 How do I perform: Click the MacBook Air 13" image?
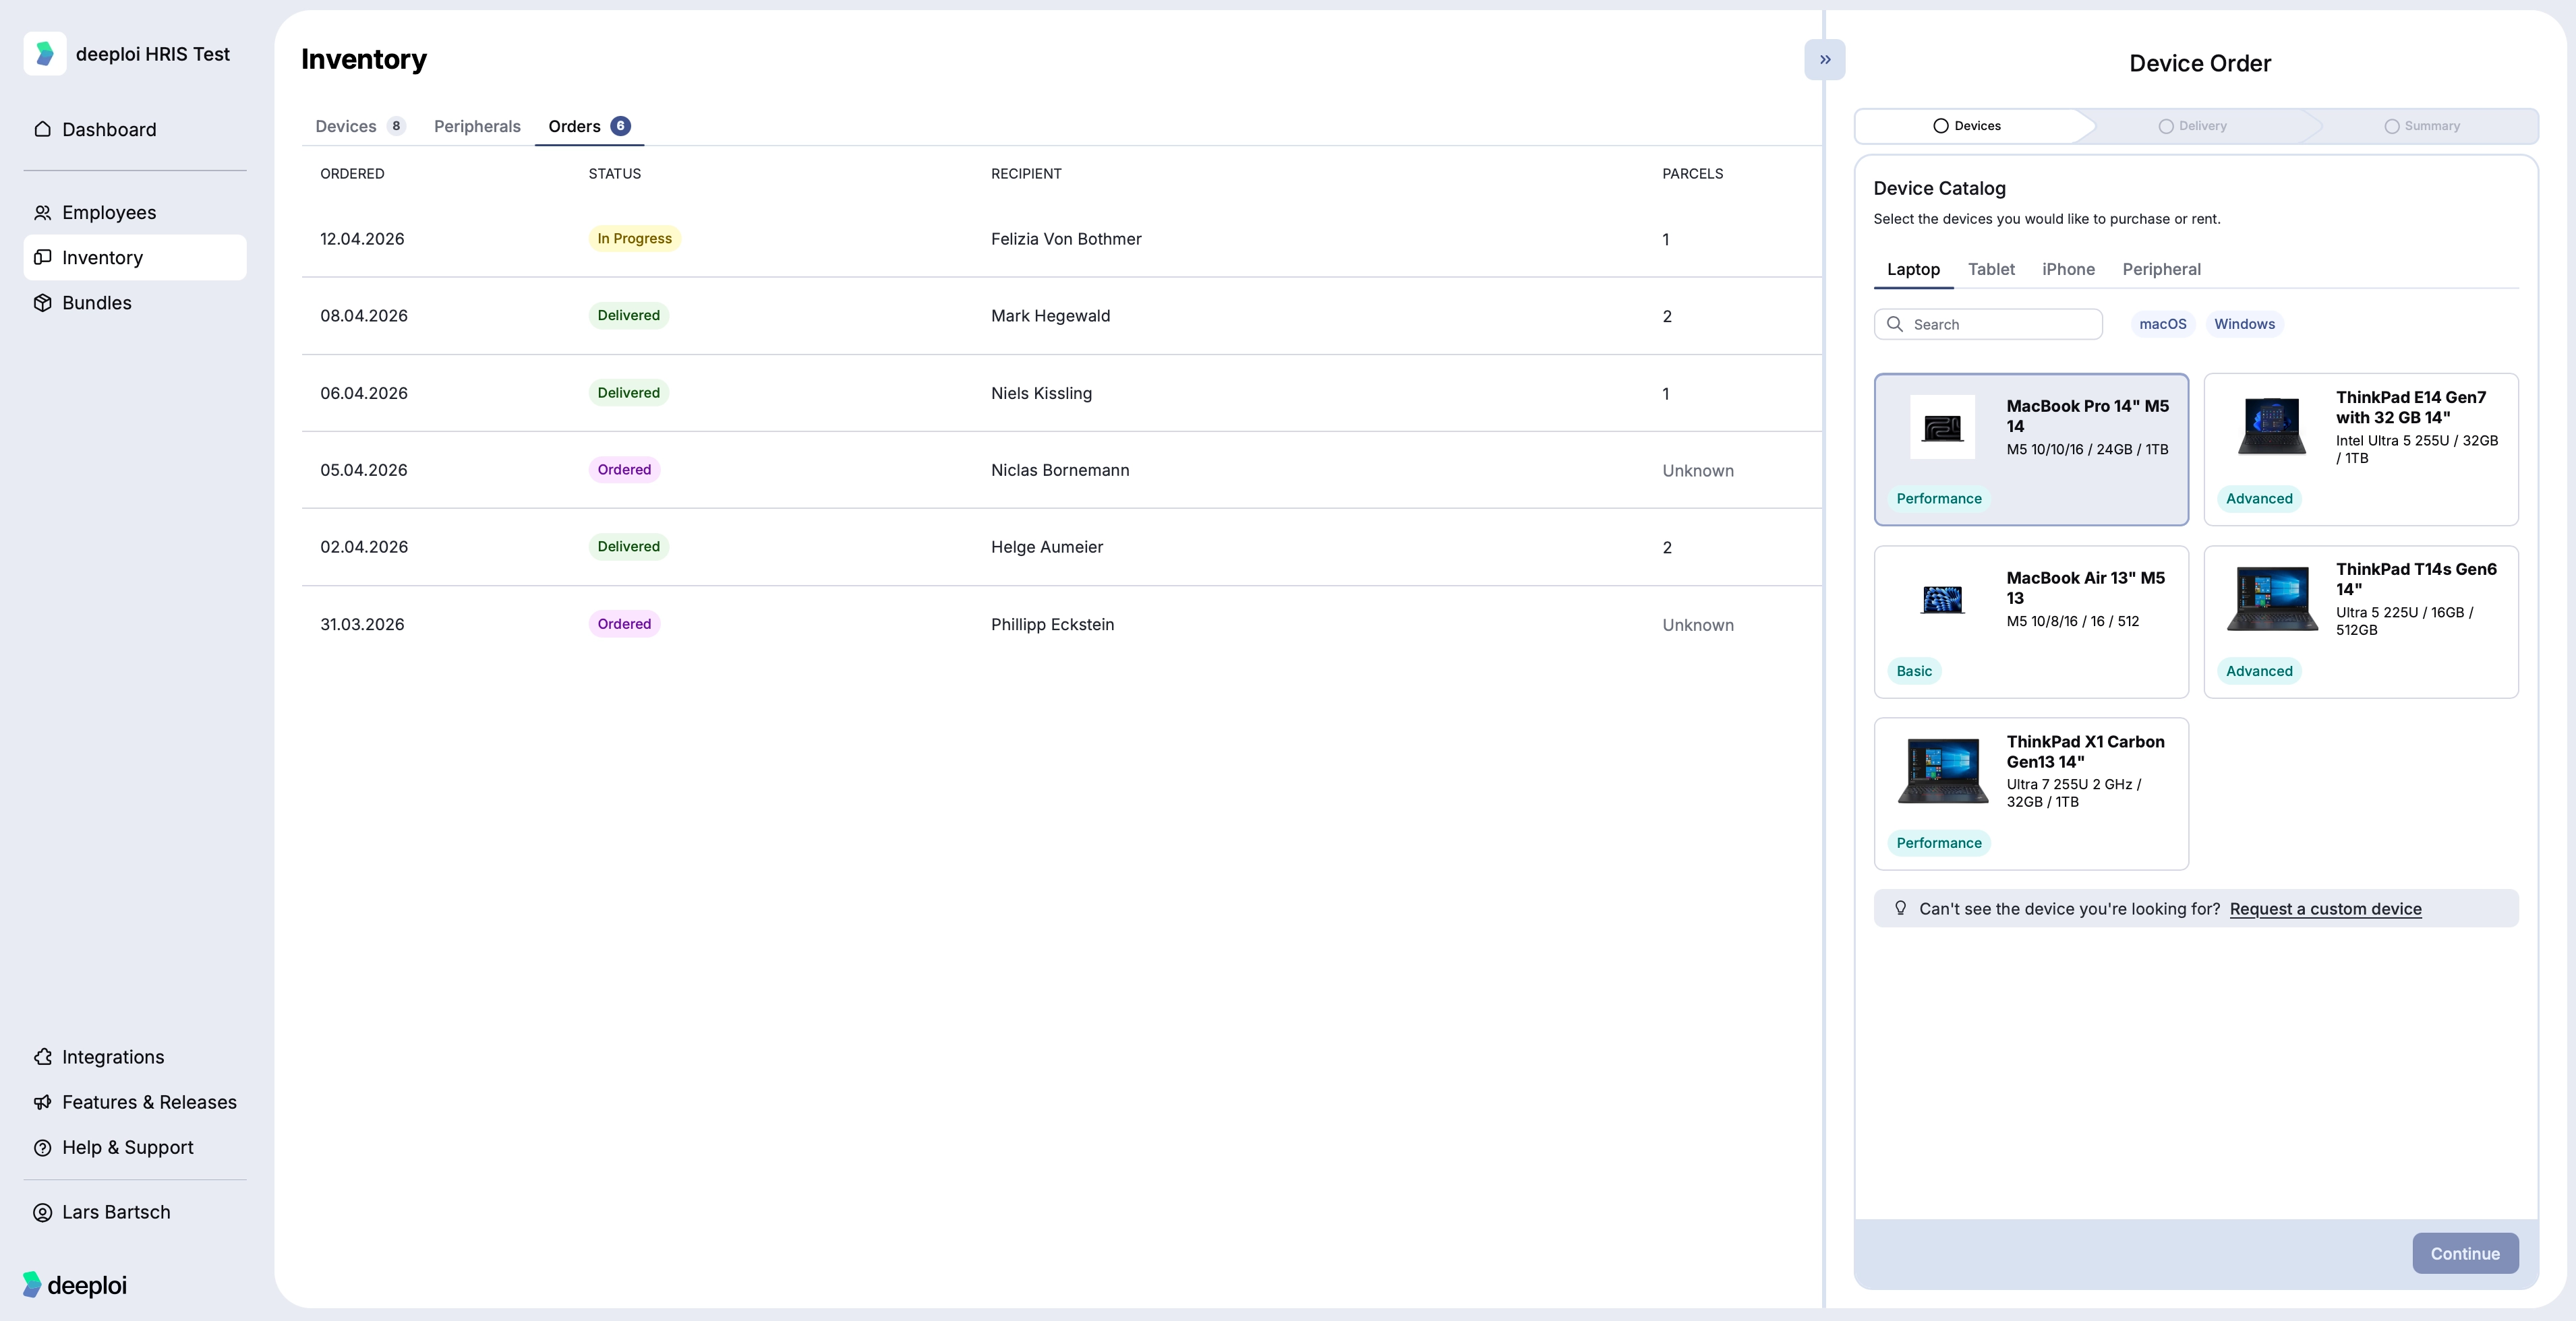tap(1942, 600)
